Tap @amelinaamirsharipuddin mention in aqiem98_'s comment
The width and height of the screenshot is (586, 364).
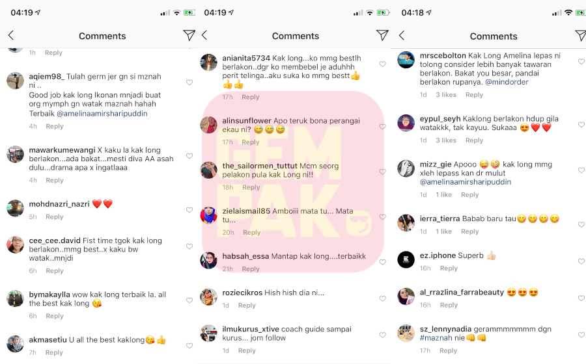[102, 113]
